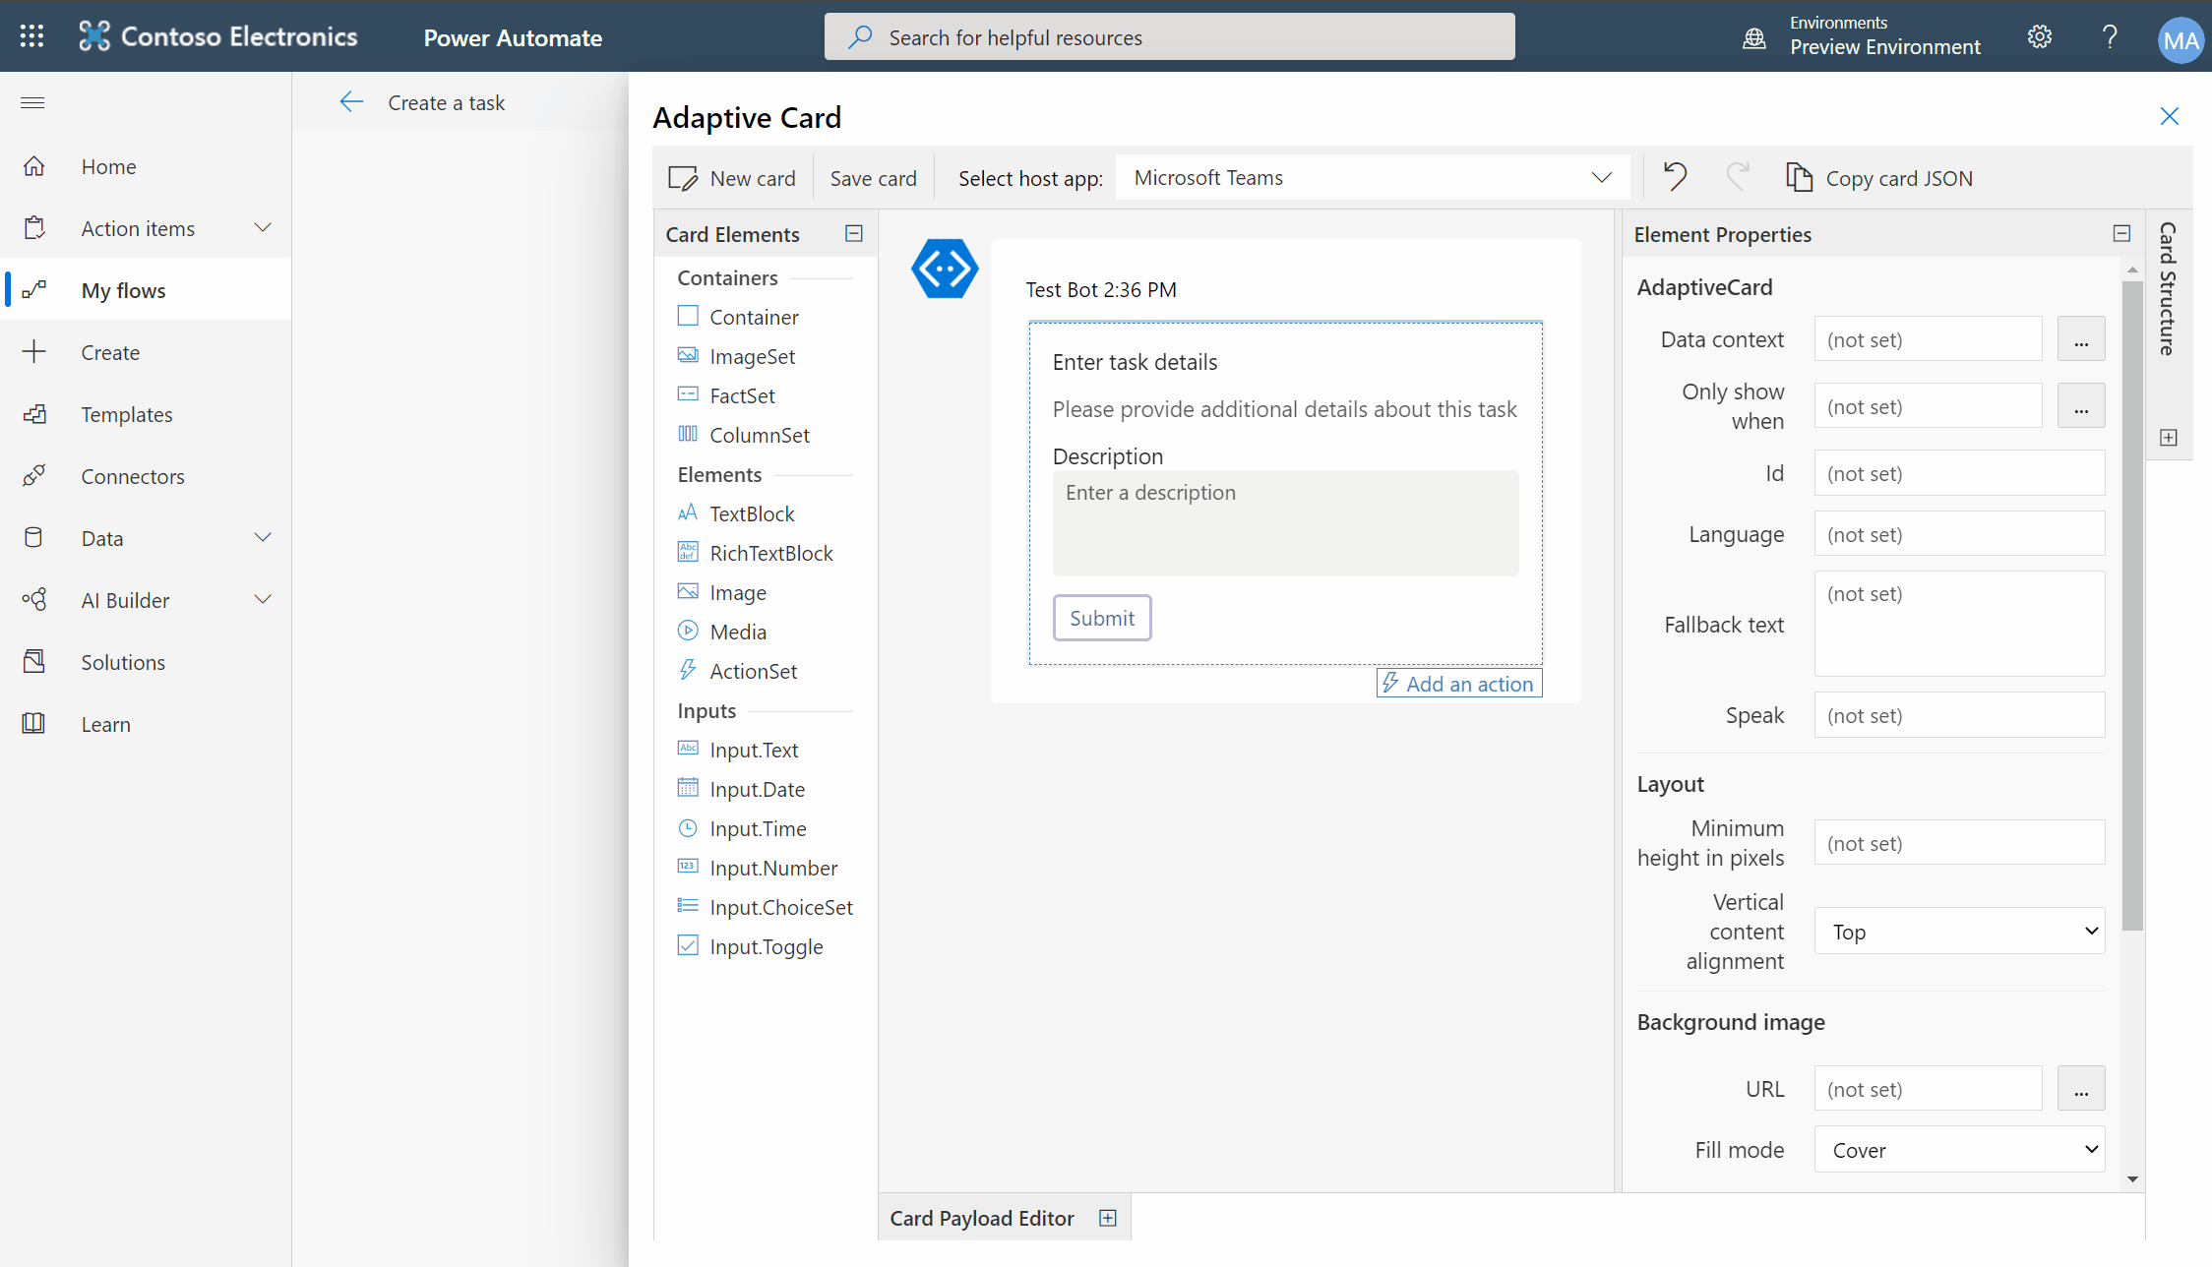Viewport: 2212px width, 1267px height.
Task: Select the Container element
Action: coord(738,317)
